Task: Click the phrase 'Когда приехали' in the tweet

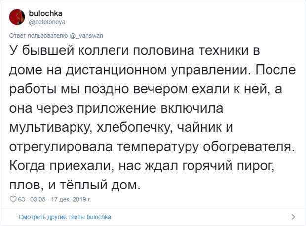Action: 62,166
